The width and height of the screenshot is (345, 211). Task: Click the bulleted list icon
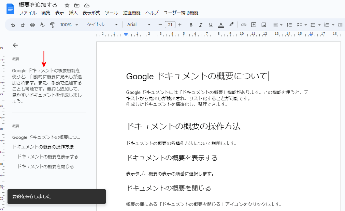pos(313,25)
